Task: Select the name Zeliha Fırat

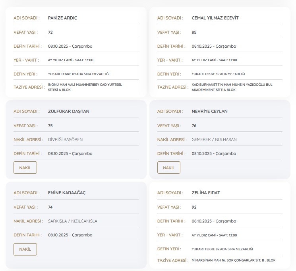Action: coord(205,193)
